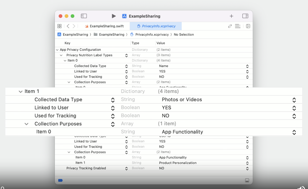
Task: Toggle enlarged Used for Tracking NO popup
Action: coord(294,116)
